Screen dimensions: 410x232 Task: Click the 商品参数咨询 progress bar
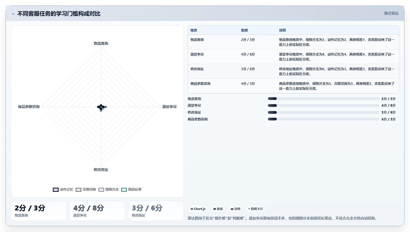pyautogui.click(x=323, y=119)
